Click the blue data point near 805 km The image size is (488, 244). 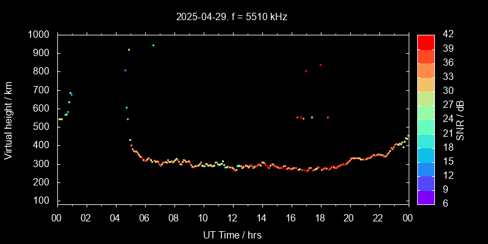click(125, 70)
